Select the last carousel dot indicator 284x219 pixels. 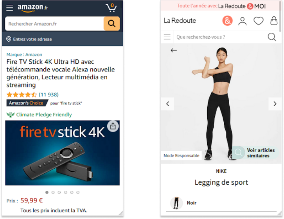pos(78,192)
